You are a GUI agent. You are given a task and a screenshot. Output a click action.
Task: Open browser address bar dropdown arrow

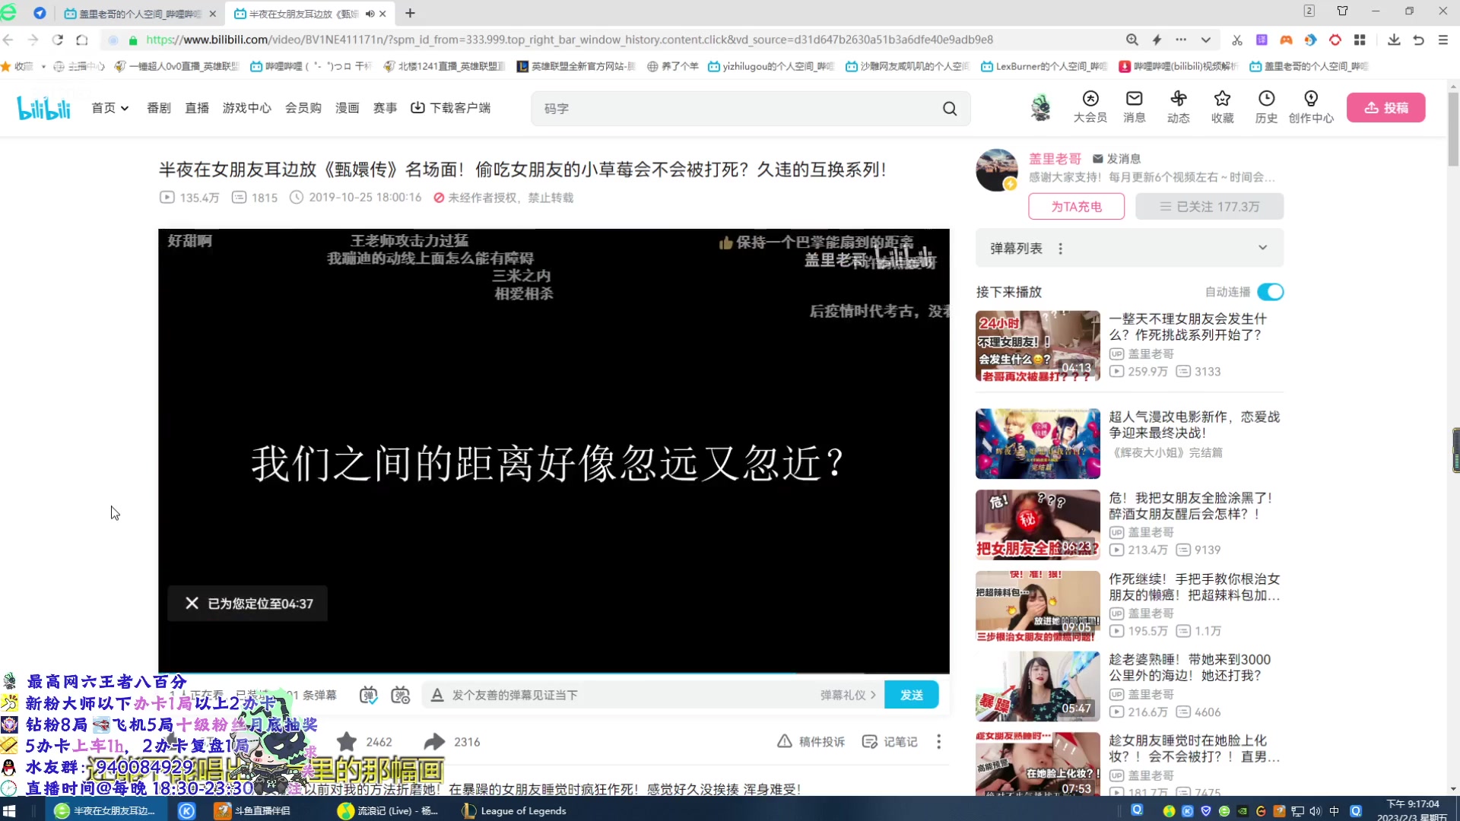pyautogui.click(x=1205, y=40)
